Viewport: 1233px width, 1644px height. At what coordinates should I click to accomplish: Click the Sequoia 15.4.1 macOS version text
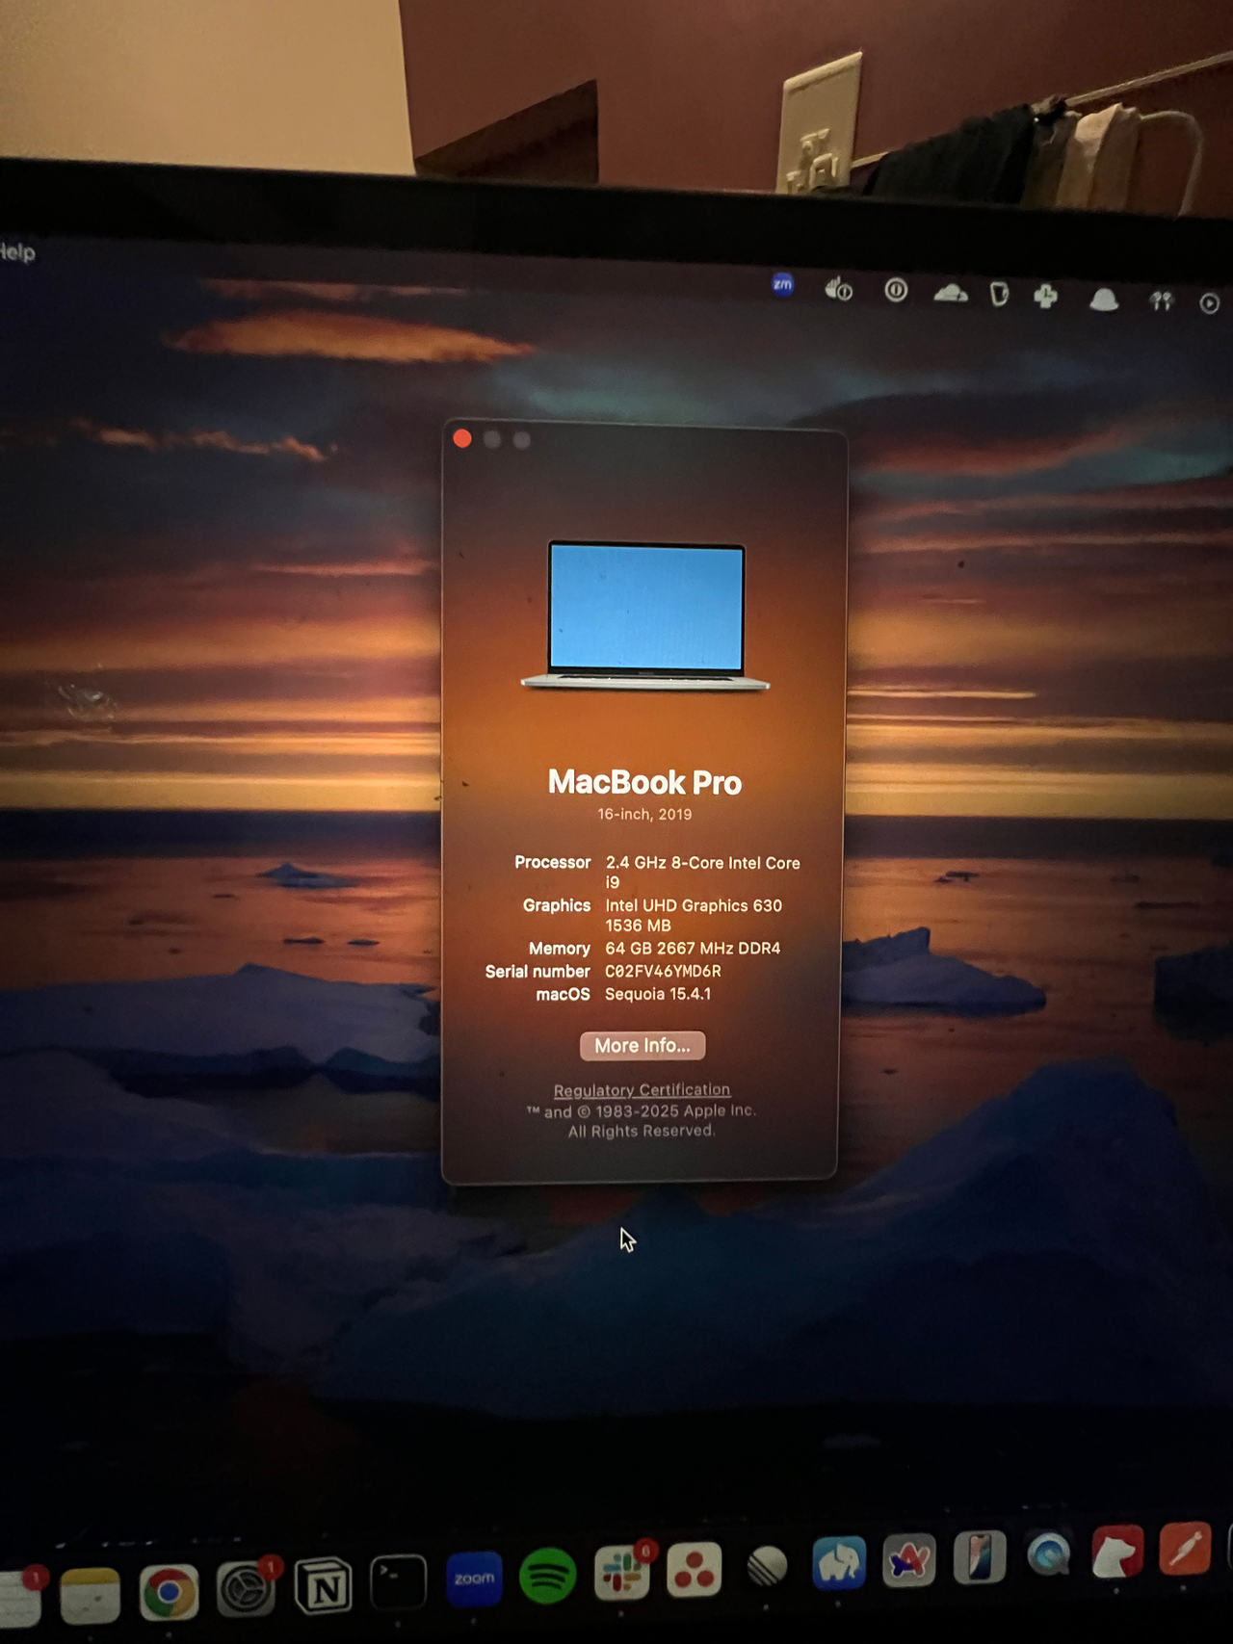point(658,994)
